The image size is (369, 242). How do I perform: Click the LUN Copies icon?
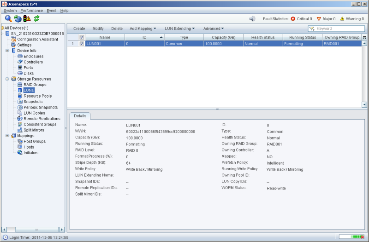pos(20,113)
